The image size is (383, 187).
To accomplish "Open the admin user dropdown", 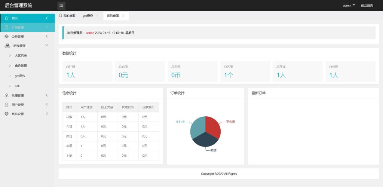I will click(x=349, y=6).
